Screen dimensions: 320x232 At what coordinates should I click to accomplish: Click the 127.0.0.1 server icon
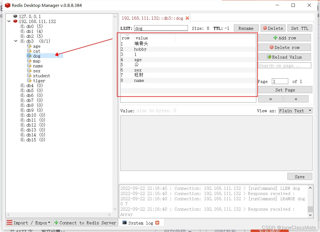[x=15, y=16]
